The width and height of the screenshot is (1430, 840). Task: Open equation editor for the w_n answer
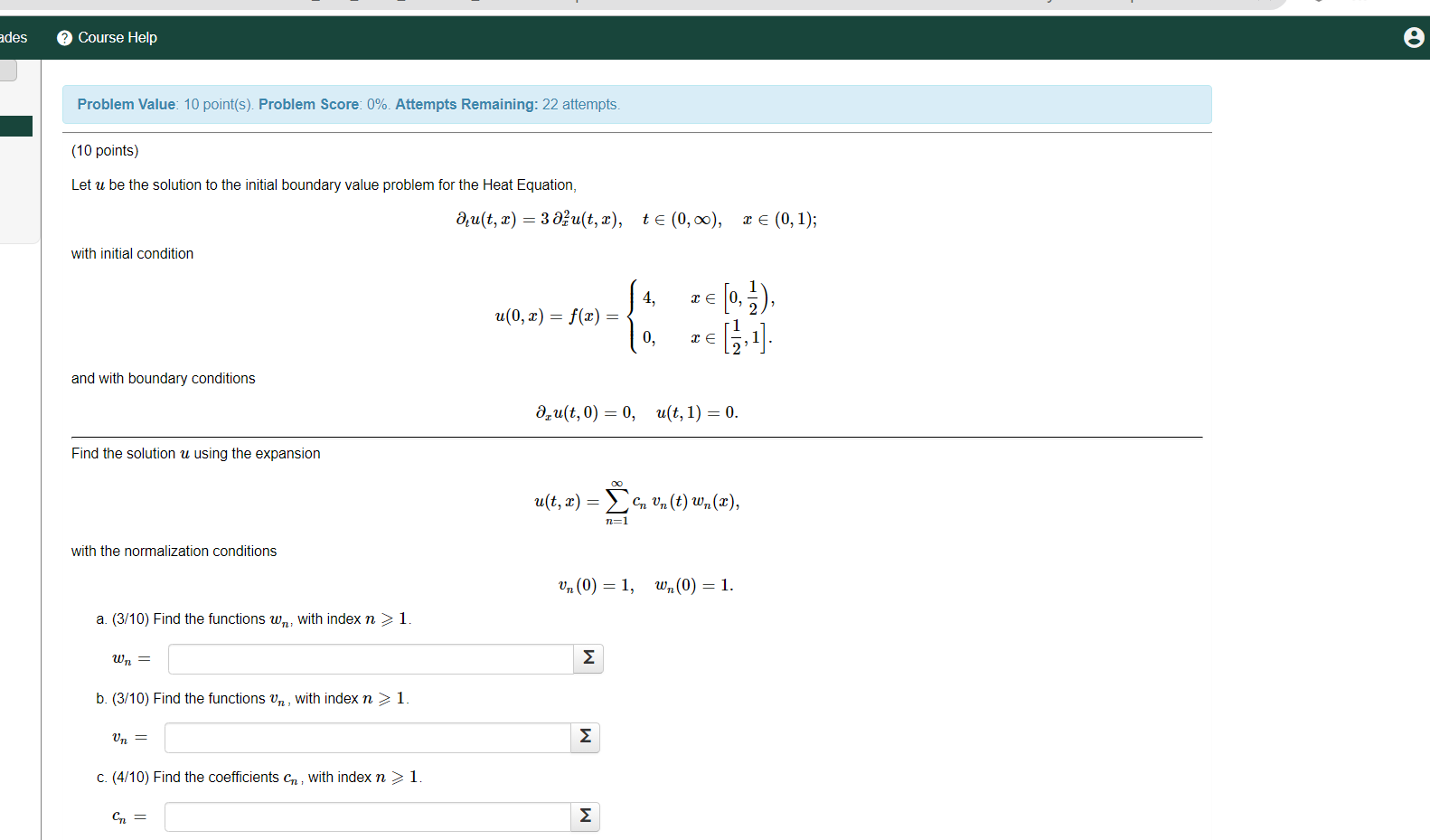(588, 658)
